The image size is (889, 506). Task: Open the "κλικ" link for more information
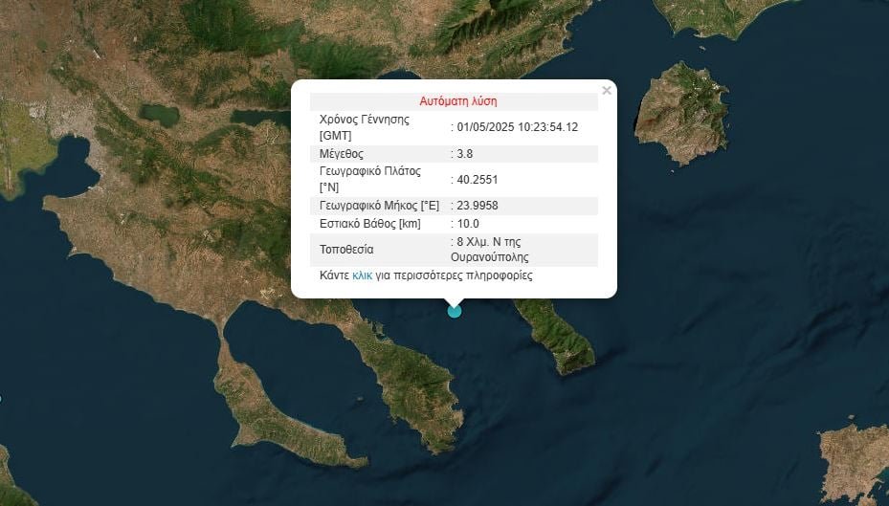pos(362,275)
